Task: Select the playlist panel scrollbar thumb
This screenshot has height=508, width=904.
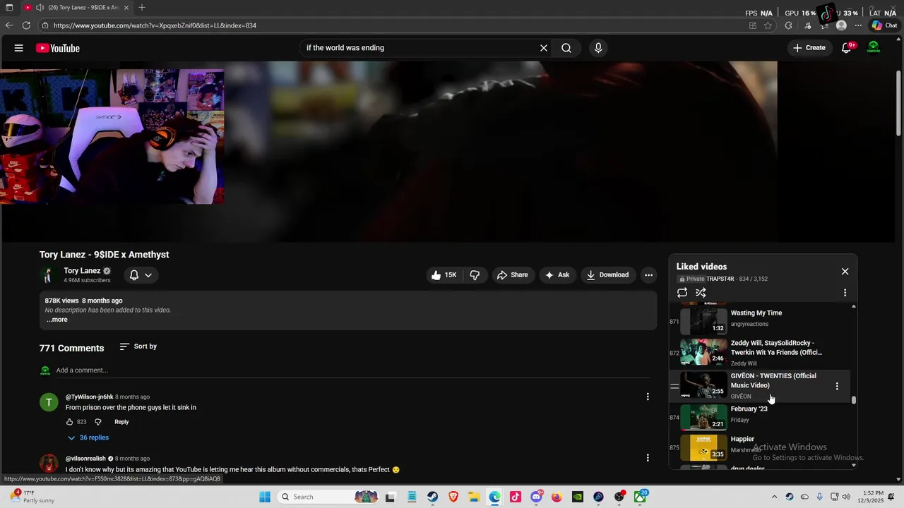Action: click(x=854, y=400)
